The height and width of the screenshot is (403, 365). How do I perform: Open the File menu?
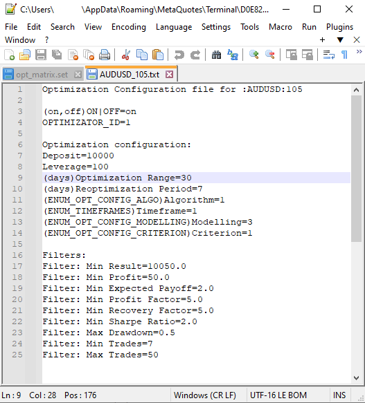[x=11, y=27]
